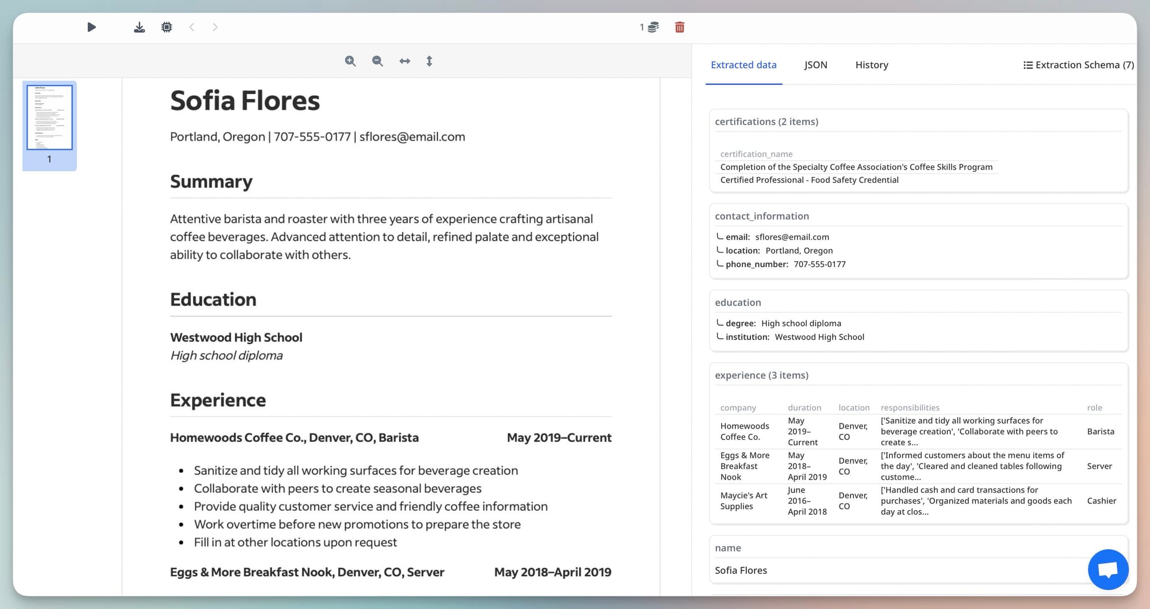Viewport: 1150px width, 609px height.
Task: Go to previous document arrow
Action: pos(192,27)
